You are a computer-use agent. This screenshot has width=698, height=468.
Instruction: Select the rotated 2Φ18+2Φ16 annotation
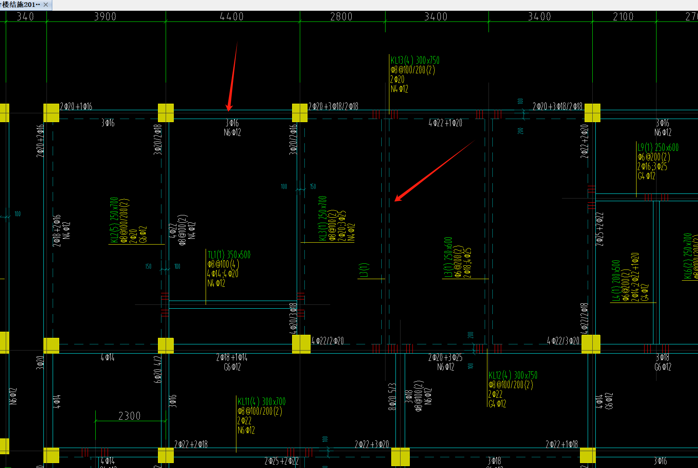click(57, 230)
